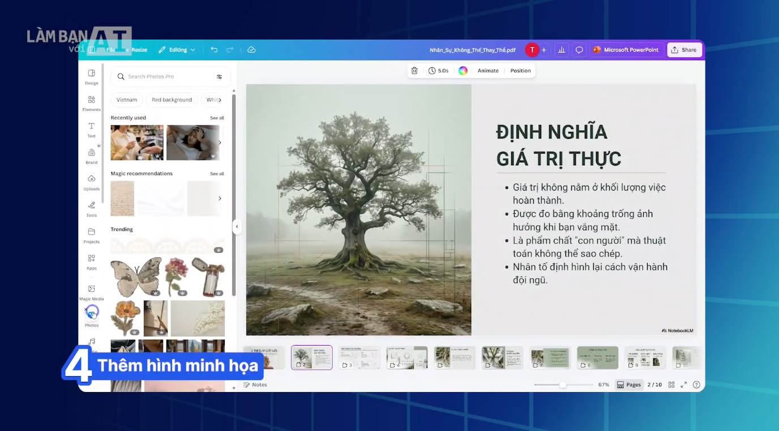This screenshot has height=431, width=779.
Task: Open the File menu
Action: point(111,50)
